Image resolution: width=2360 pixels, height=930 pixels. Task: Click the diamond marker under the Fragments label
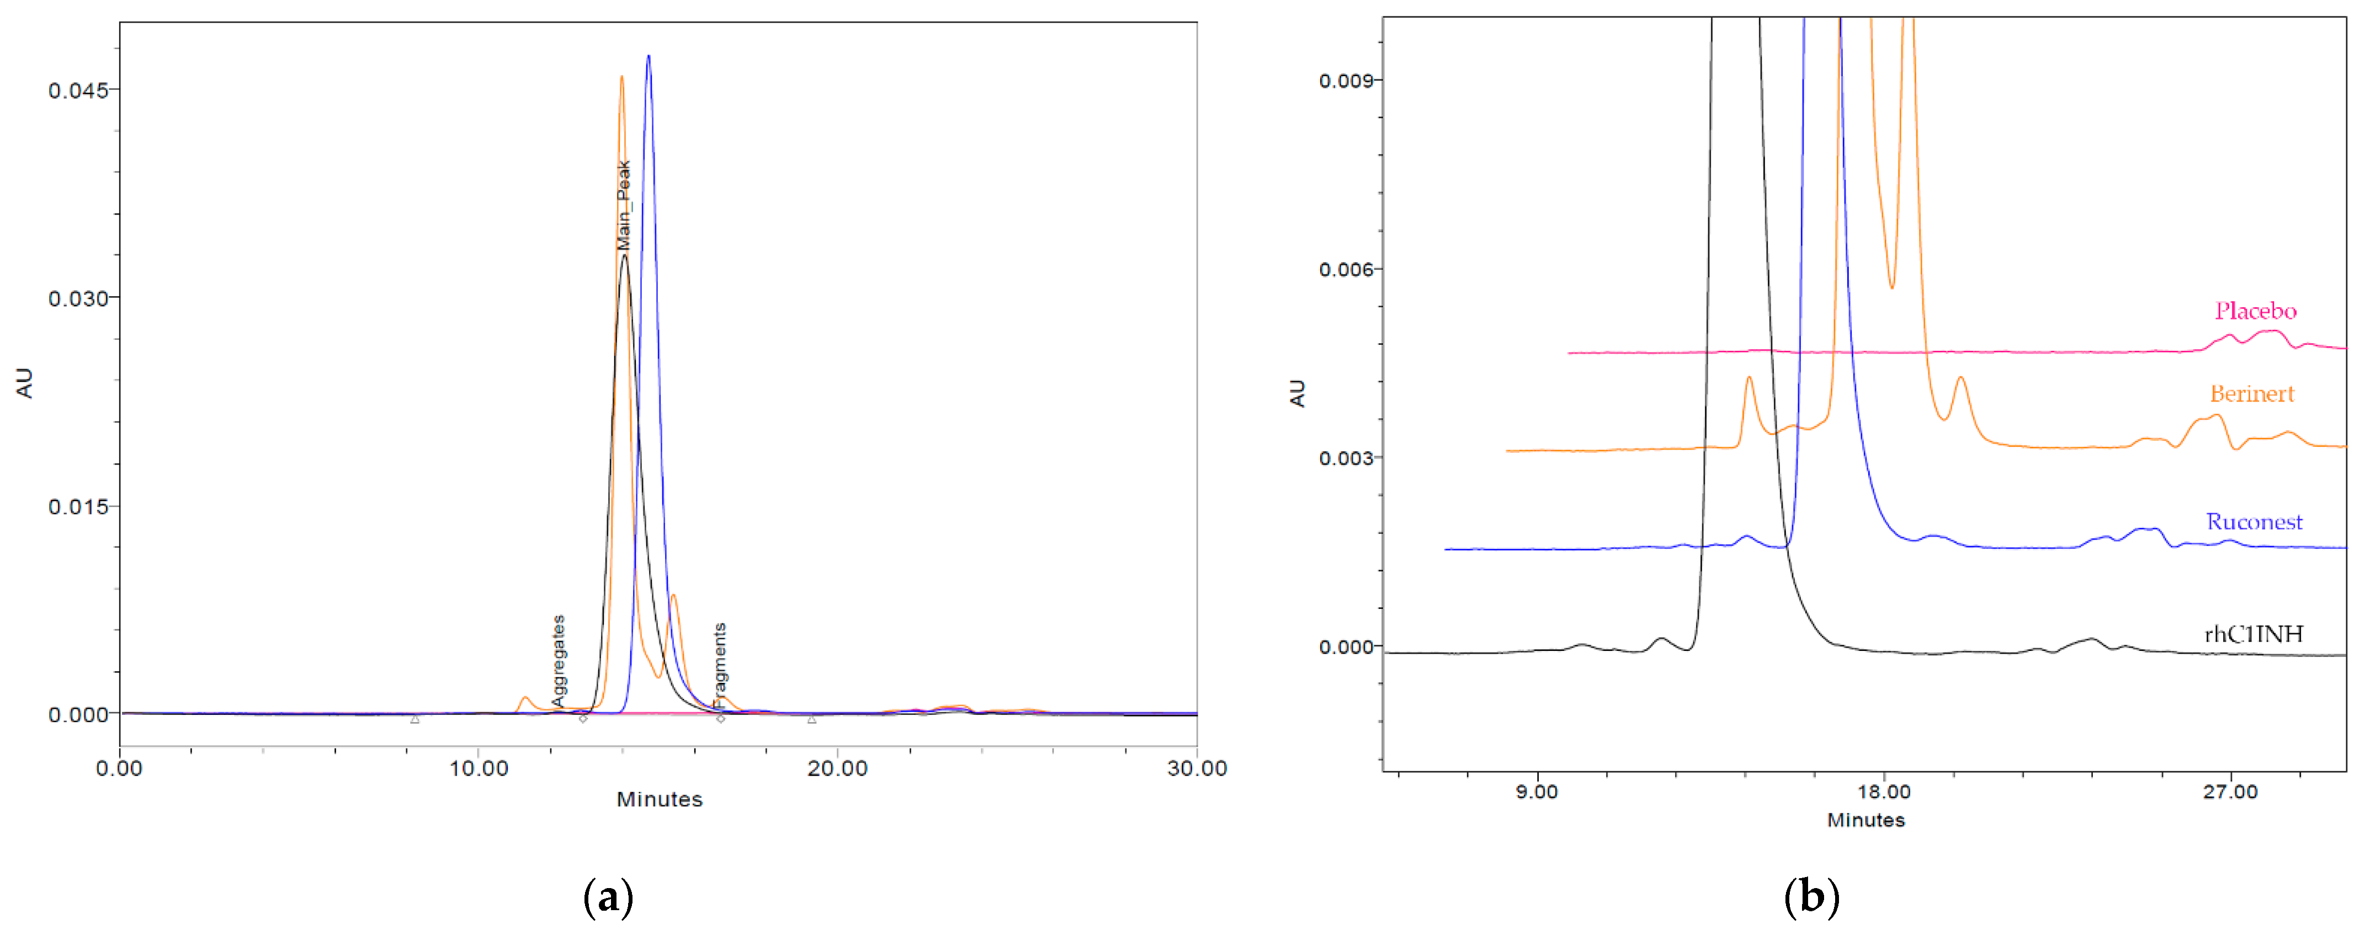pos(720,719)
